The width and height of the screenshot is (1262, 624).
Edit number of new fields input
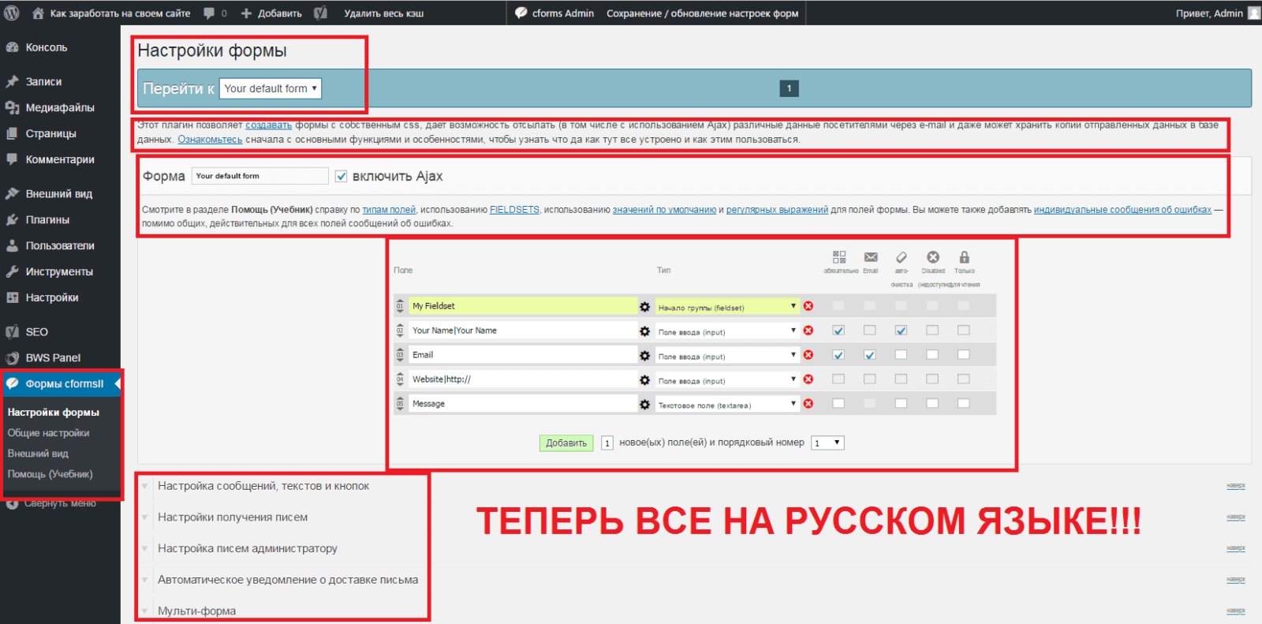tap(607, 443)
